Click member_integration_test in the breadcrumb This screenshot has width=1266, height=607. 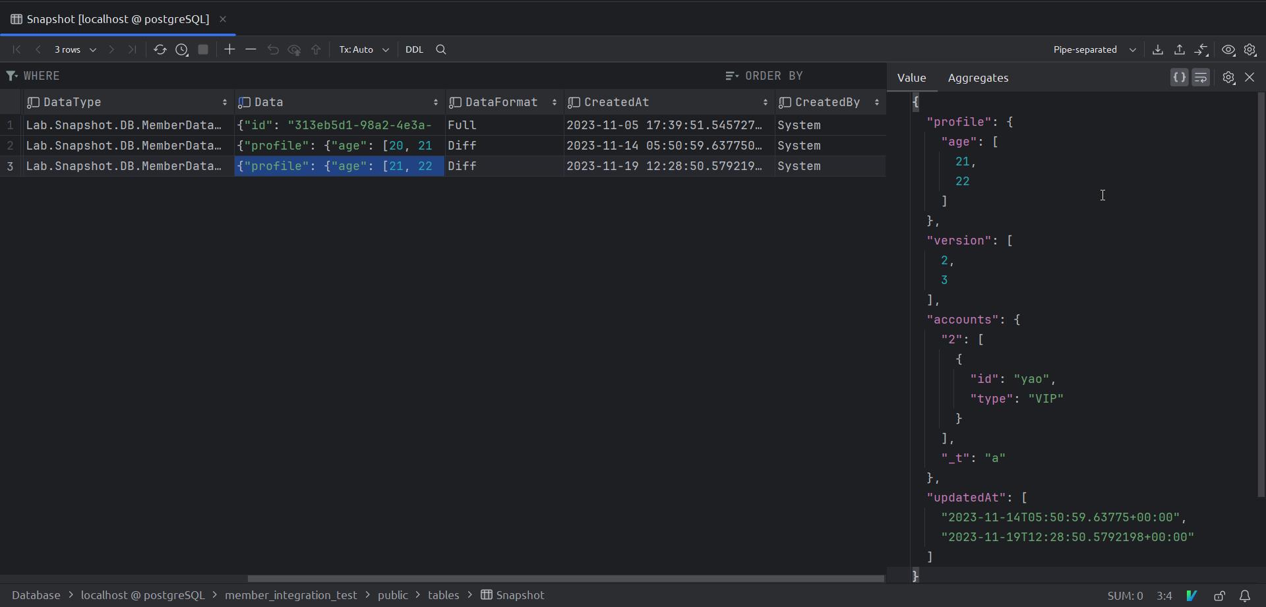point(291,595)
